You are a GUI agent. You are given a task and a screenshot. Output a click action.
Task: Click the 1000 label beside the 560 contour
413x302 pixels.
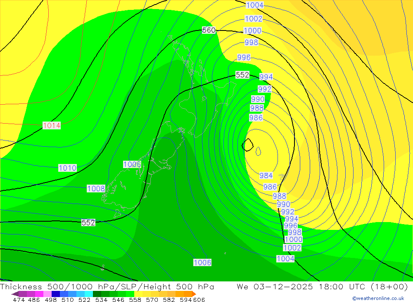point(252,31)
